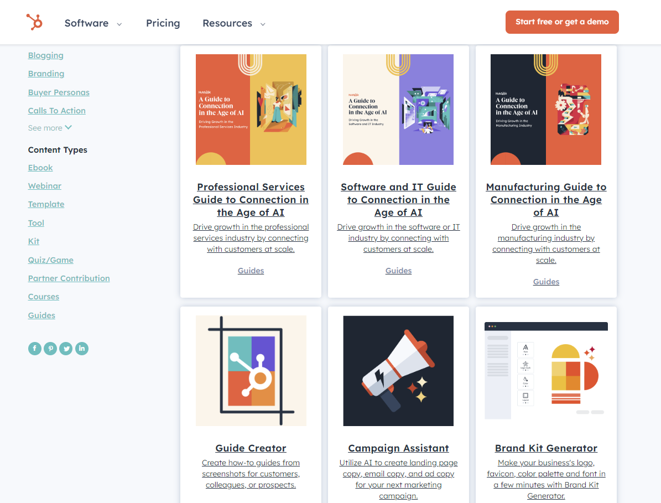This screenshot has width=661, height=503.
Task: Open Campaign Assistant megaphone thumbnail
Action: (x=398, y=371)
